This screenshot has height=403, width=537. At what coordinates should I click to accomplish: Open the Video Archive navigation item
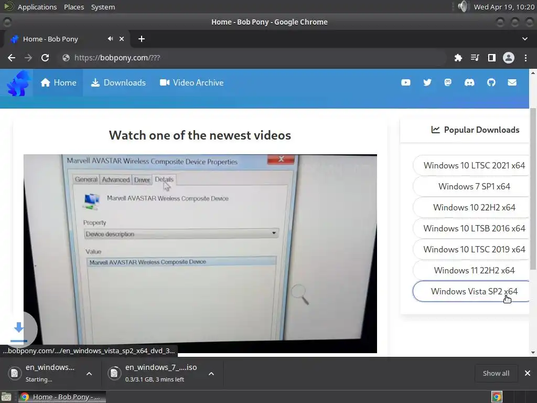[x=191, y=82]
